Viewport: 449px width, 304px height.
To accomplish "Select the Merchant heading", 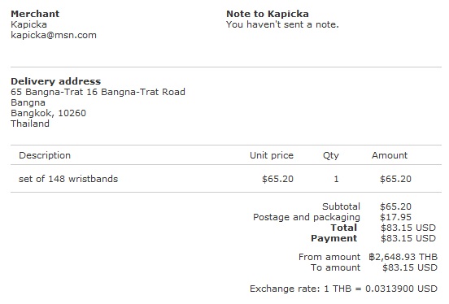I will (35, 14).
